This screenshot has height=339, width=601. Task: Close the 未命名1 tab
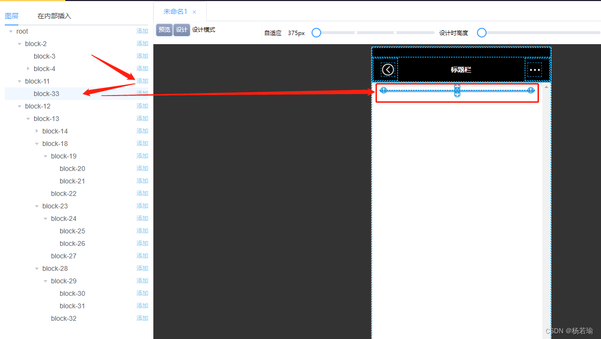(x=194, y=12)
